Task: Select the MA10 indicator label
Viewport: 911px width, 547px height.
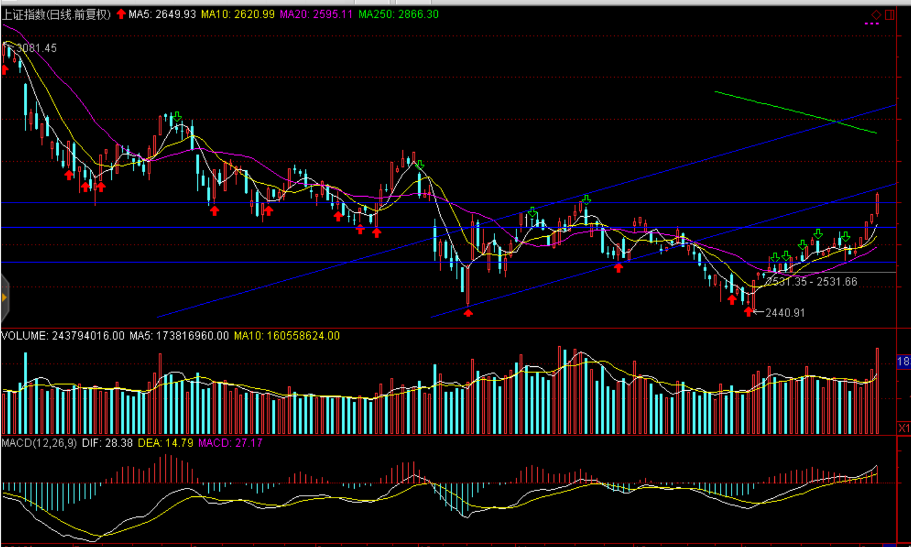Action: pyautogui.click(x=238, y=15)
